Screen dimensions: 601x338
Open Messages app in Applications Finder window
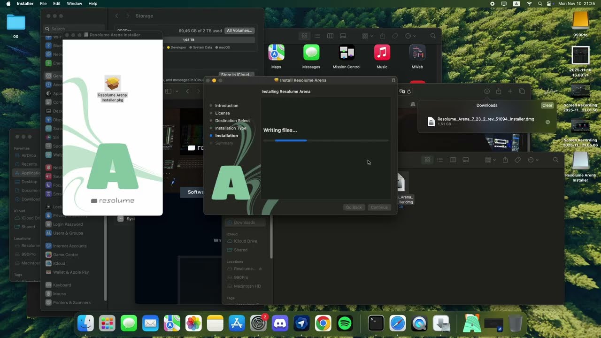(311, 53)
